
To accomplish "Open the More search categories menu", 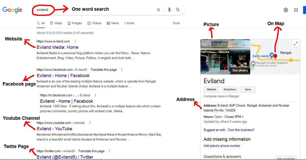I will (x=129, y=23).
